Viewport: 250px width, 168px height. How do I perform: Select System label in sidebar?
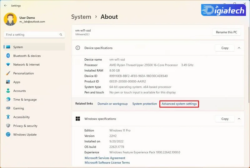point(18,47)
